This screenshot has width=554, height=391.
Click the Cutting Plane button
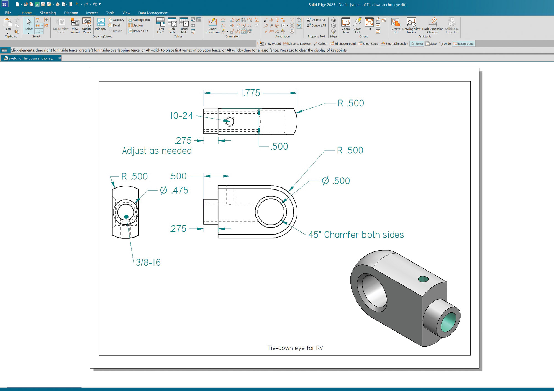point(139,20)
